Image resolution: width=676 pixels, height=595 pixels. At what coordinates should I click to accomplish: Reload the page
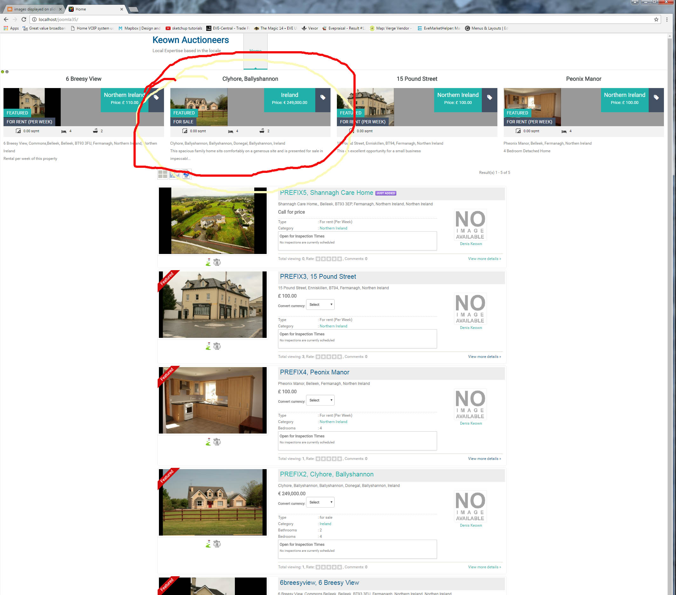click(x=24, y=19)
